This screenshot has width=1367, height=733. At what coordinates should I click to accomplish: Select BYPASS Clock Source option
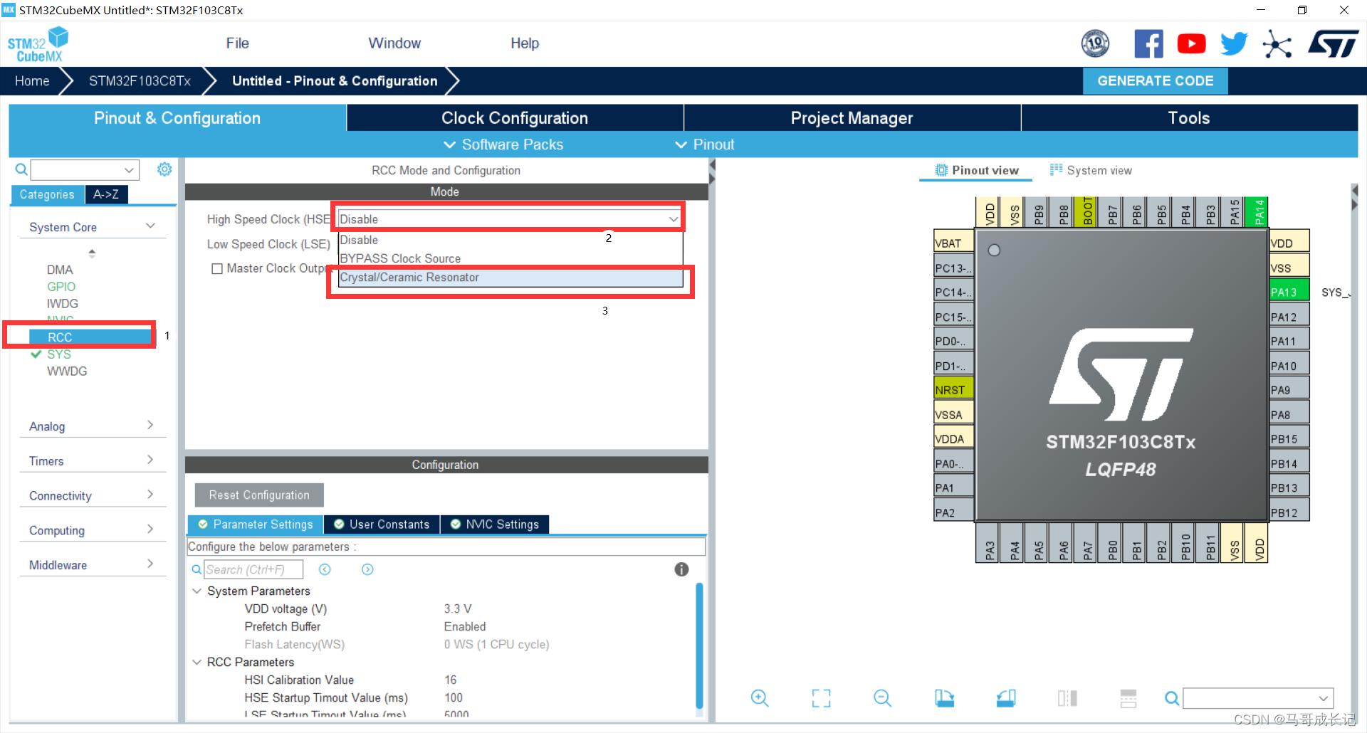(510, 258)
